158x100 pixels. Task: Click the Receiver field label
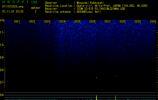click(51, 9)
